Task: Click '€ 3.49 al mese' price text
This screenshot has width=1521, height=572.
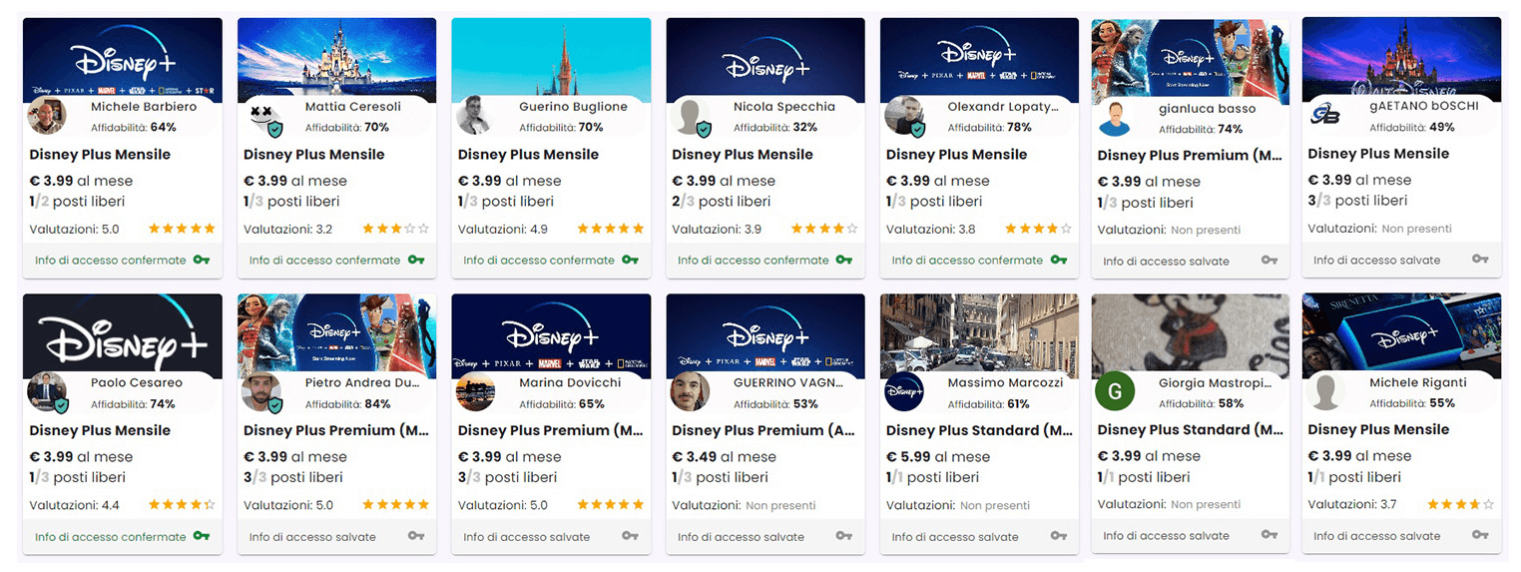Action: tap(724, 457)
